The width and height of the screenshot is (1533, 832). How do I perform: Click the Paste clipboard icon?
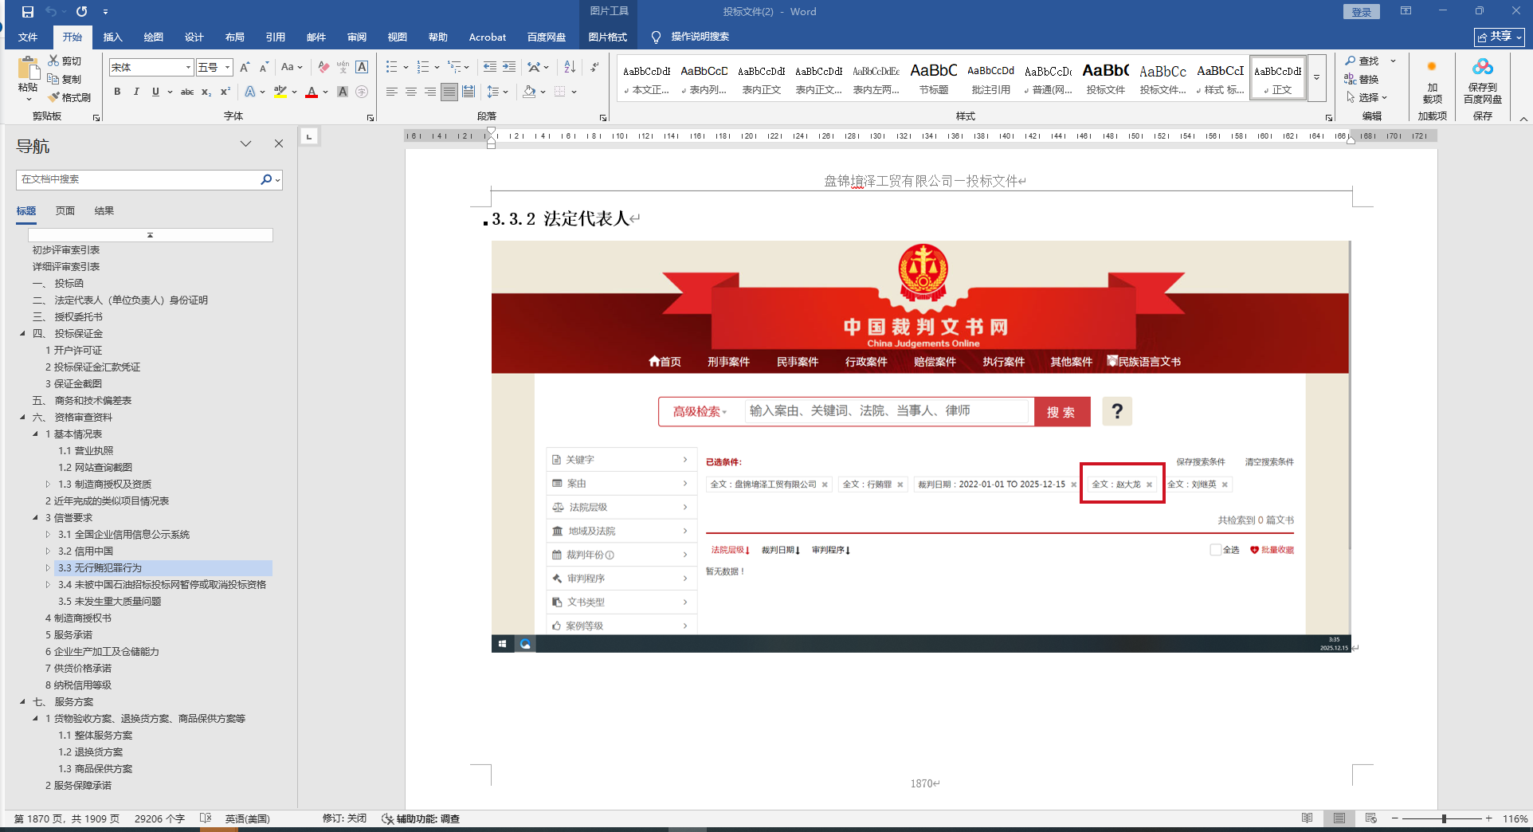click(28, 69)
